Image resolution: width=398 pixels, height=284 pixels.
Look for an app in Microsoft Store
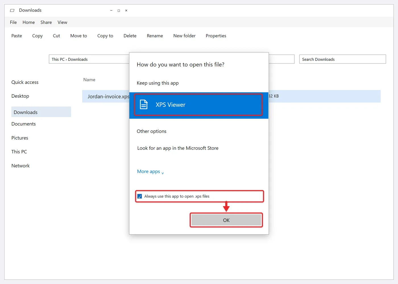pos(178,148)
